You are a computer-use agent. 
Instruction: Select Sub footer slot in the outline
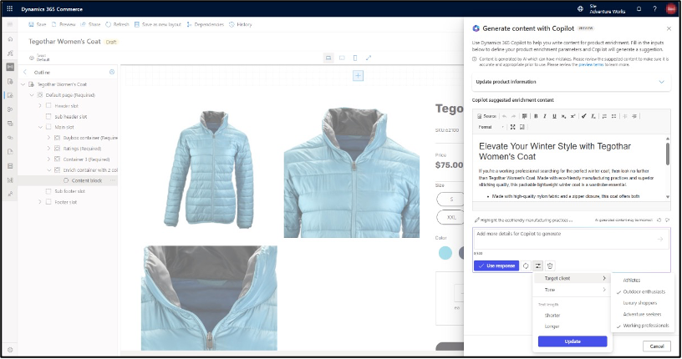[x=69, y=191]
